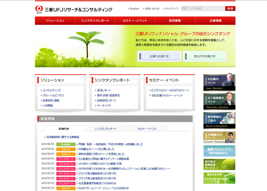Open the English version link
The width and height of the screenshot is (267, 191).
pos(134,9)
